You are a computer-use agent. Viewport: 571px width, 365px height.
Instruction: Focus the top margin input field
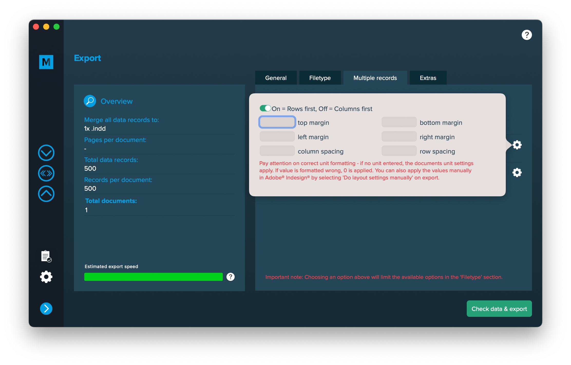277,122
